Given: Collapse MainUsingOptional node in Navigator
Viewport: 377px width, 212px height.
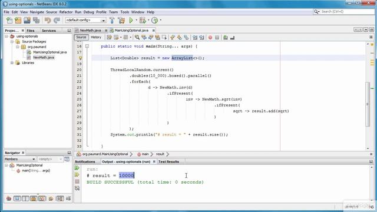Looking at the screenshot, I should click(x=6, y=165).
